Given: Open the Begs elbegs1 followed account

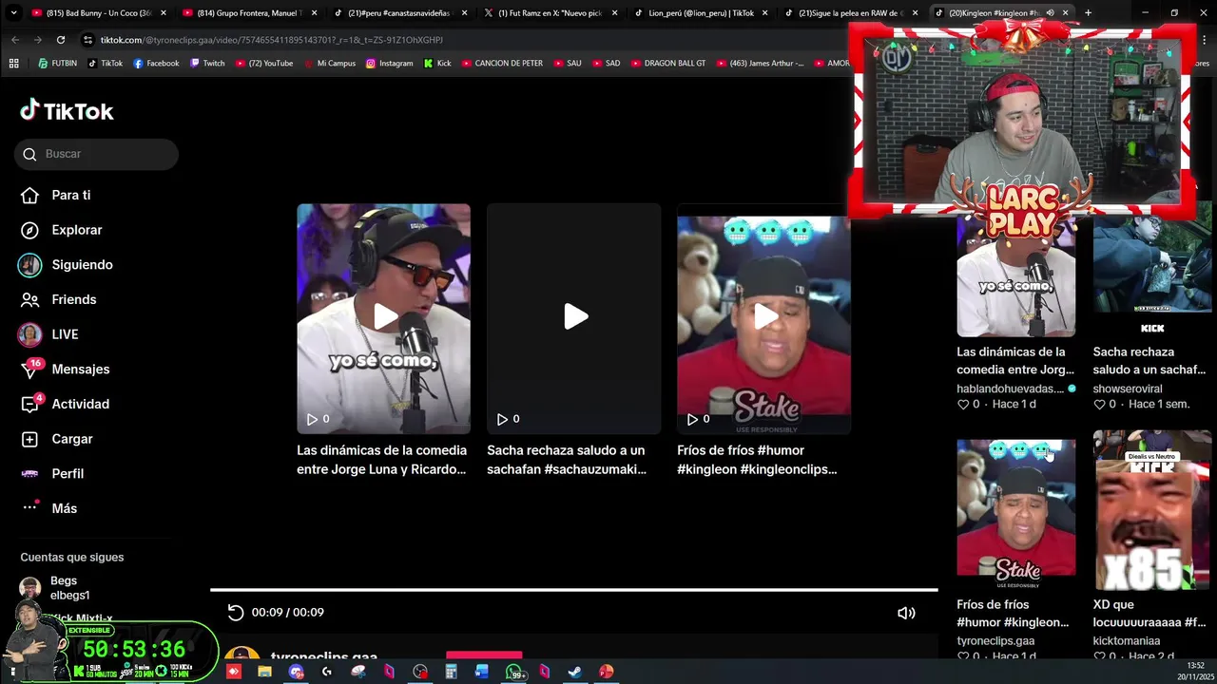Looking at the screenshot, I should click(57, 588).
